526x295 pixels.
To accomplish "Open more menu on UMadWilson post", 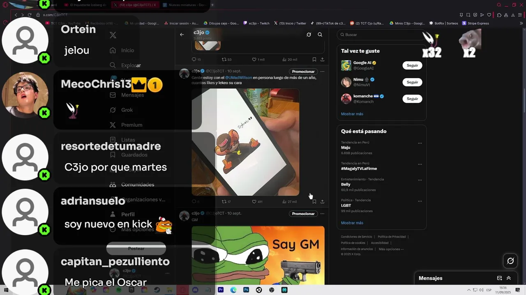I will click(x=322, y=72).
